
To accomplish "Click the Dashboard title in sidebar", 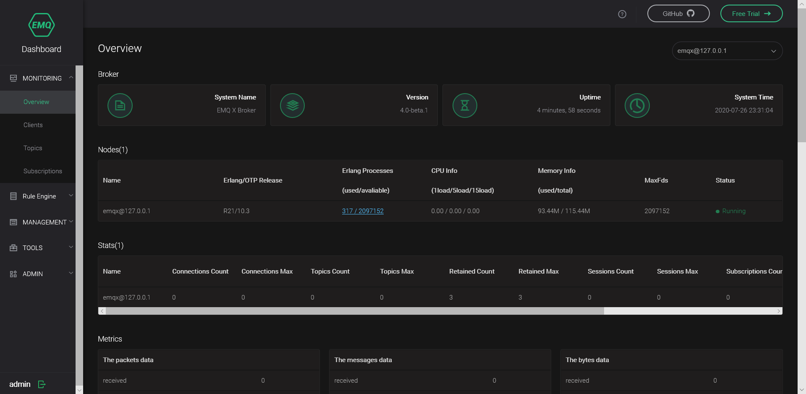I will pyautogui.click(x=42, y=49).
